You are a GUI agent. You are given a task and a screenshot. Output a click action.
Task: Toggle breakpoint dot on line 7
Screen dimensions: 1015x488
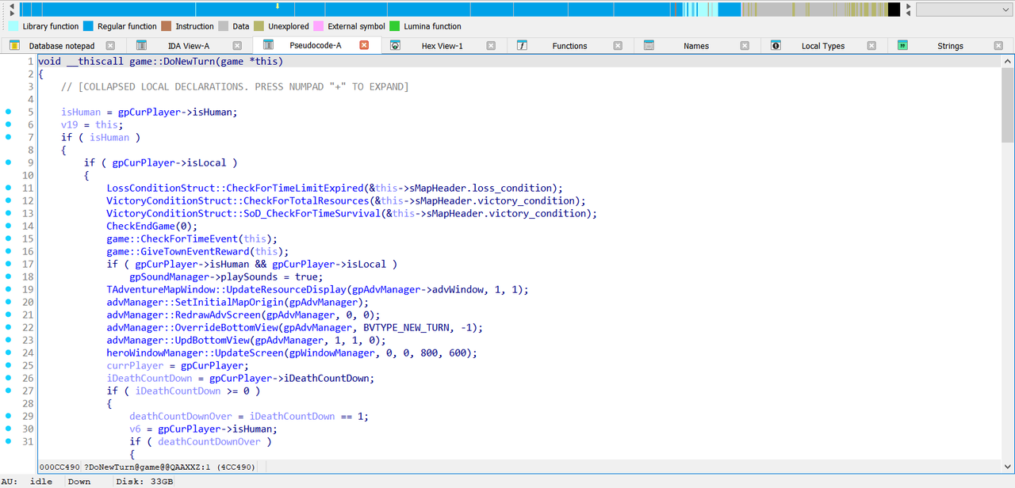9,137
